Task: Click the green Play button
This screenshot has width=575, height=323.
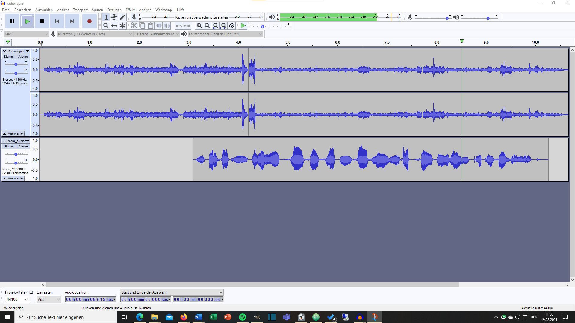Action: point(27,21)
